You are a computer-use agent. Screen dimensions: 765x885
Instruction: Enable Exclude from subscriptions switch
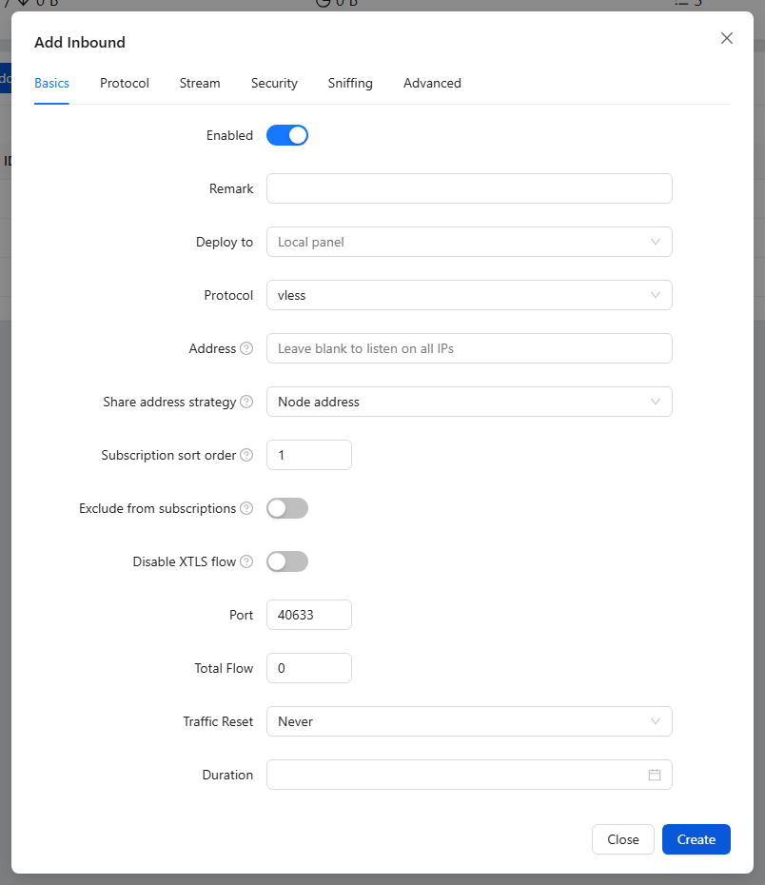[287, 508]
